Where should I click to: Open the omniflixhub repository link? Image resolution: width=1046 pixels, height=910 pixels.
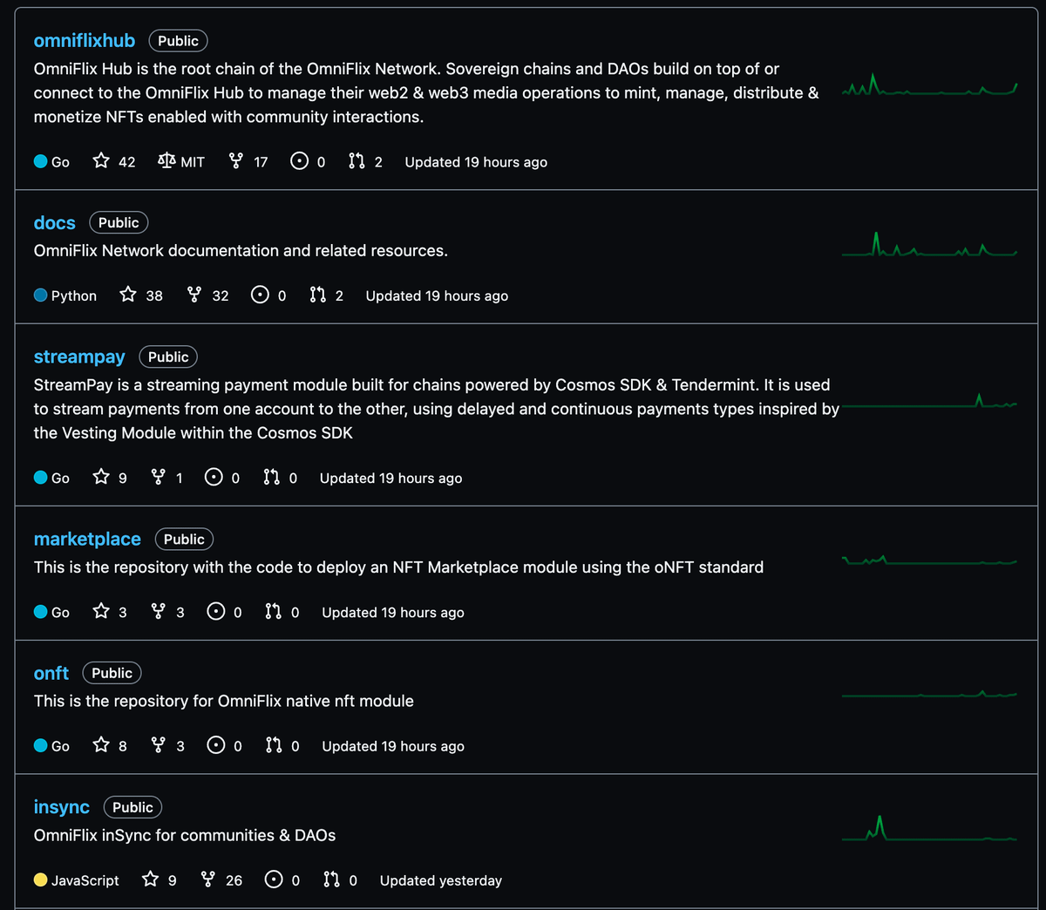85,41
